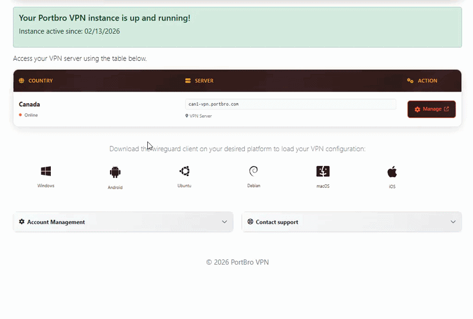Screen dimensions: 473x319
Task: Click the lifebuoy icon in Contact support
Action: coord(250,222)
